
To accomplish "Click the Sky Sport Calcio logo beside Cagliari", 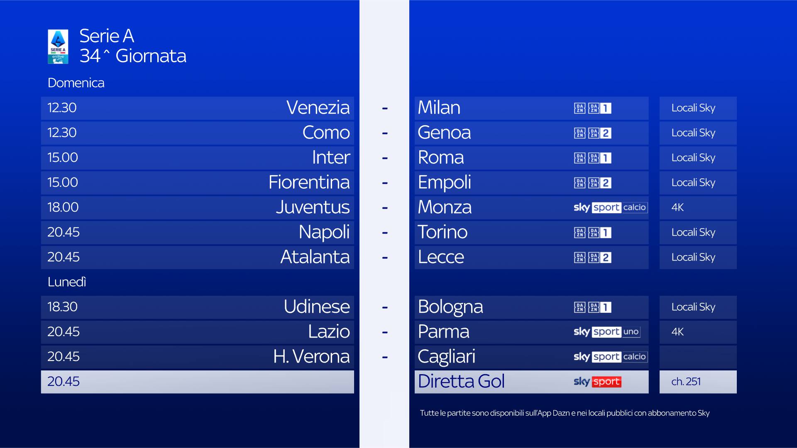I will coord(610,357).
